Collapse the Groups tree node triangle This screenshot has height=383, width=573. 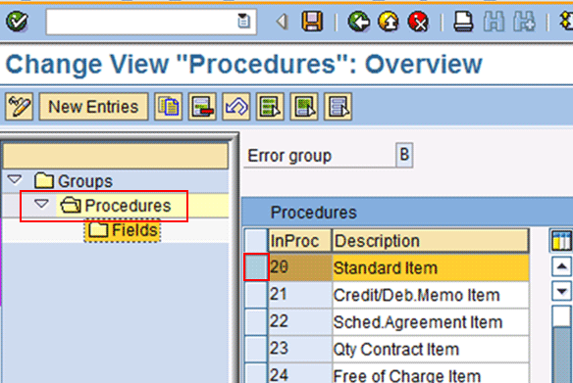[15, 180]
